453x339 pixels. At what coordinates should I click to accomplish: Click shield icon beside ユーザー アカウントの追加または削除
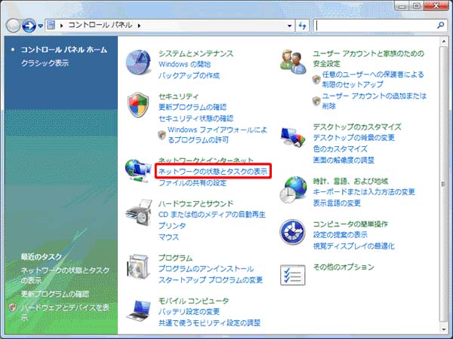tap(316, 101)
